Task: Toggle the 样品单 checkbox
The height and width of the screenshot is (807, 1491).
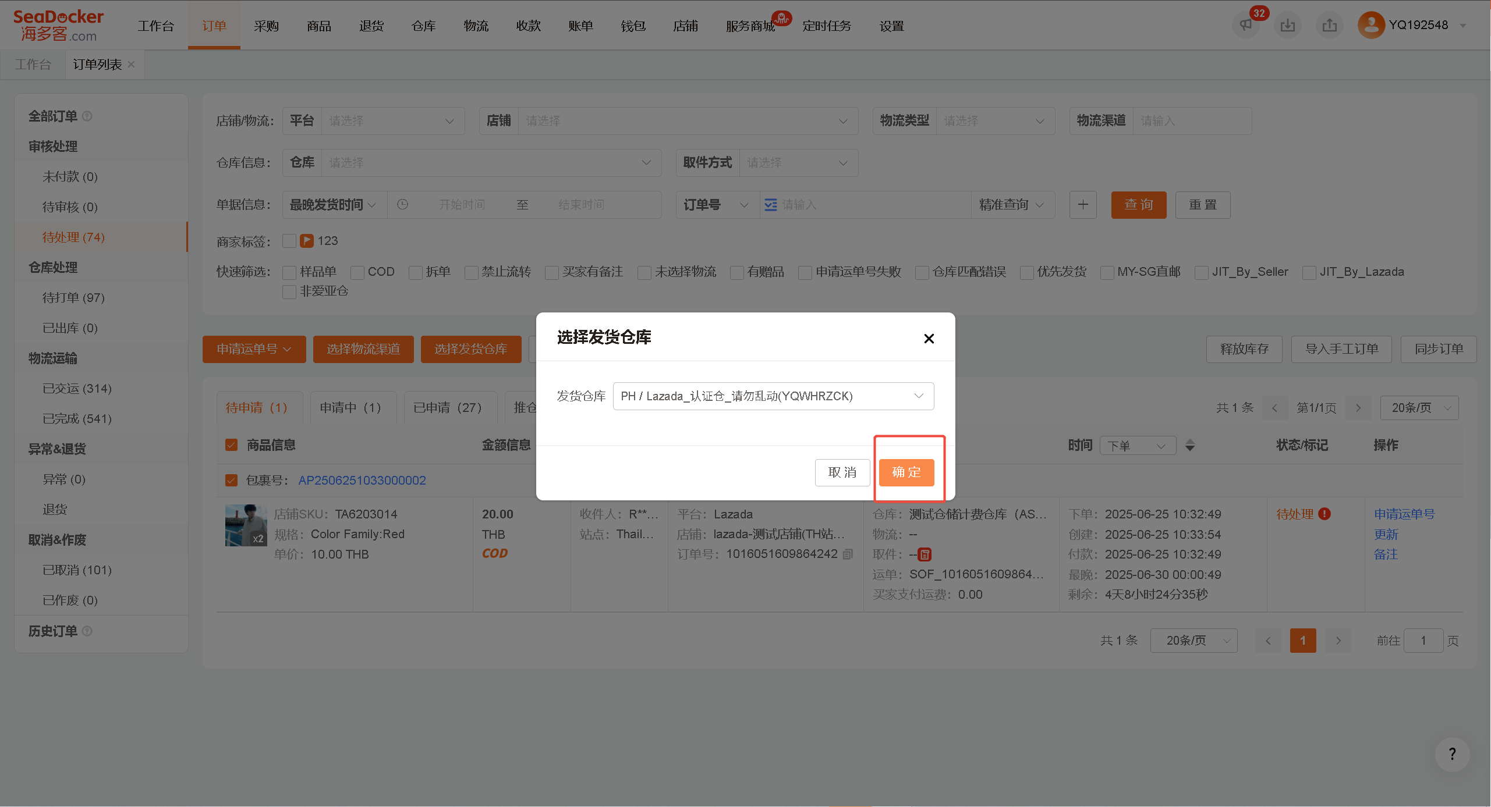Action: pos(289,272)
